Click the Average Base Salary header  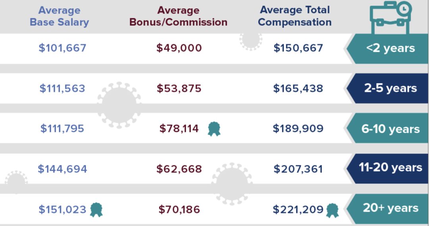[59, 16]
